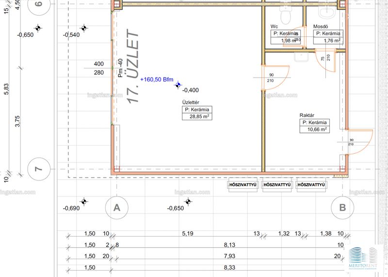
Task: Click the "1,32" dimension value
Action: (284, 233)
